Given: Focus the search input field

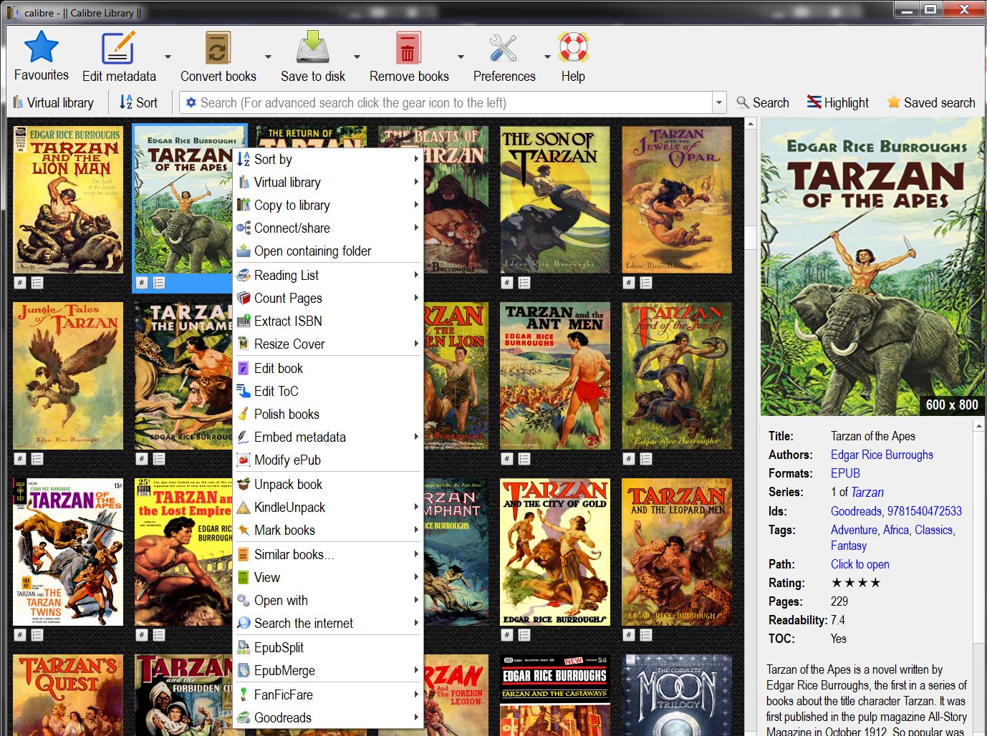Looking at the screenshot, I should click(456, 102).
